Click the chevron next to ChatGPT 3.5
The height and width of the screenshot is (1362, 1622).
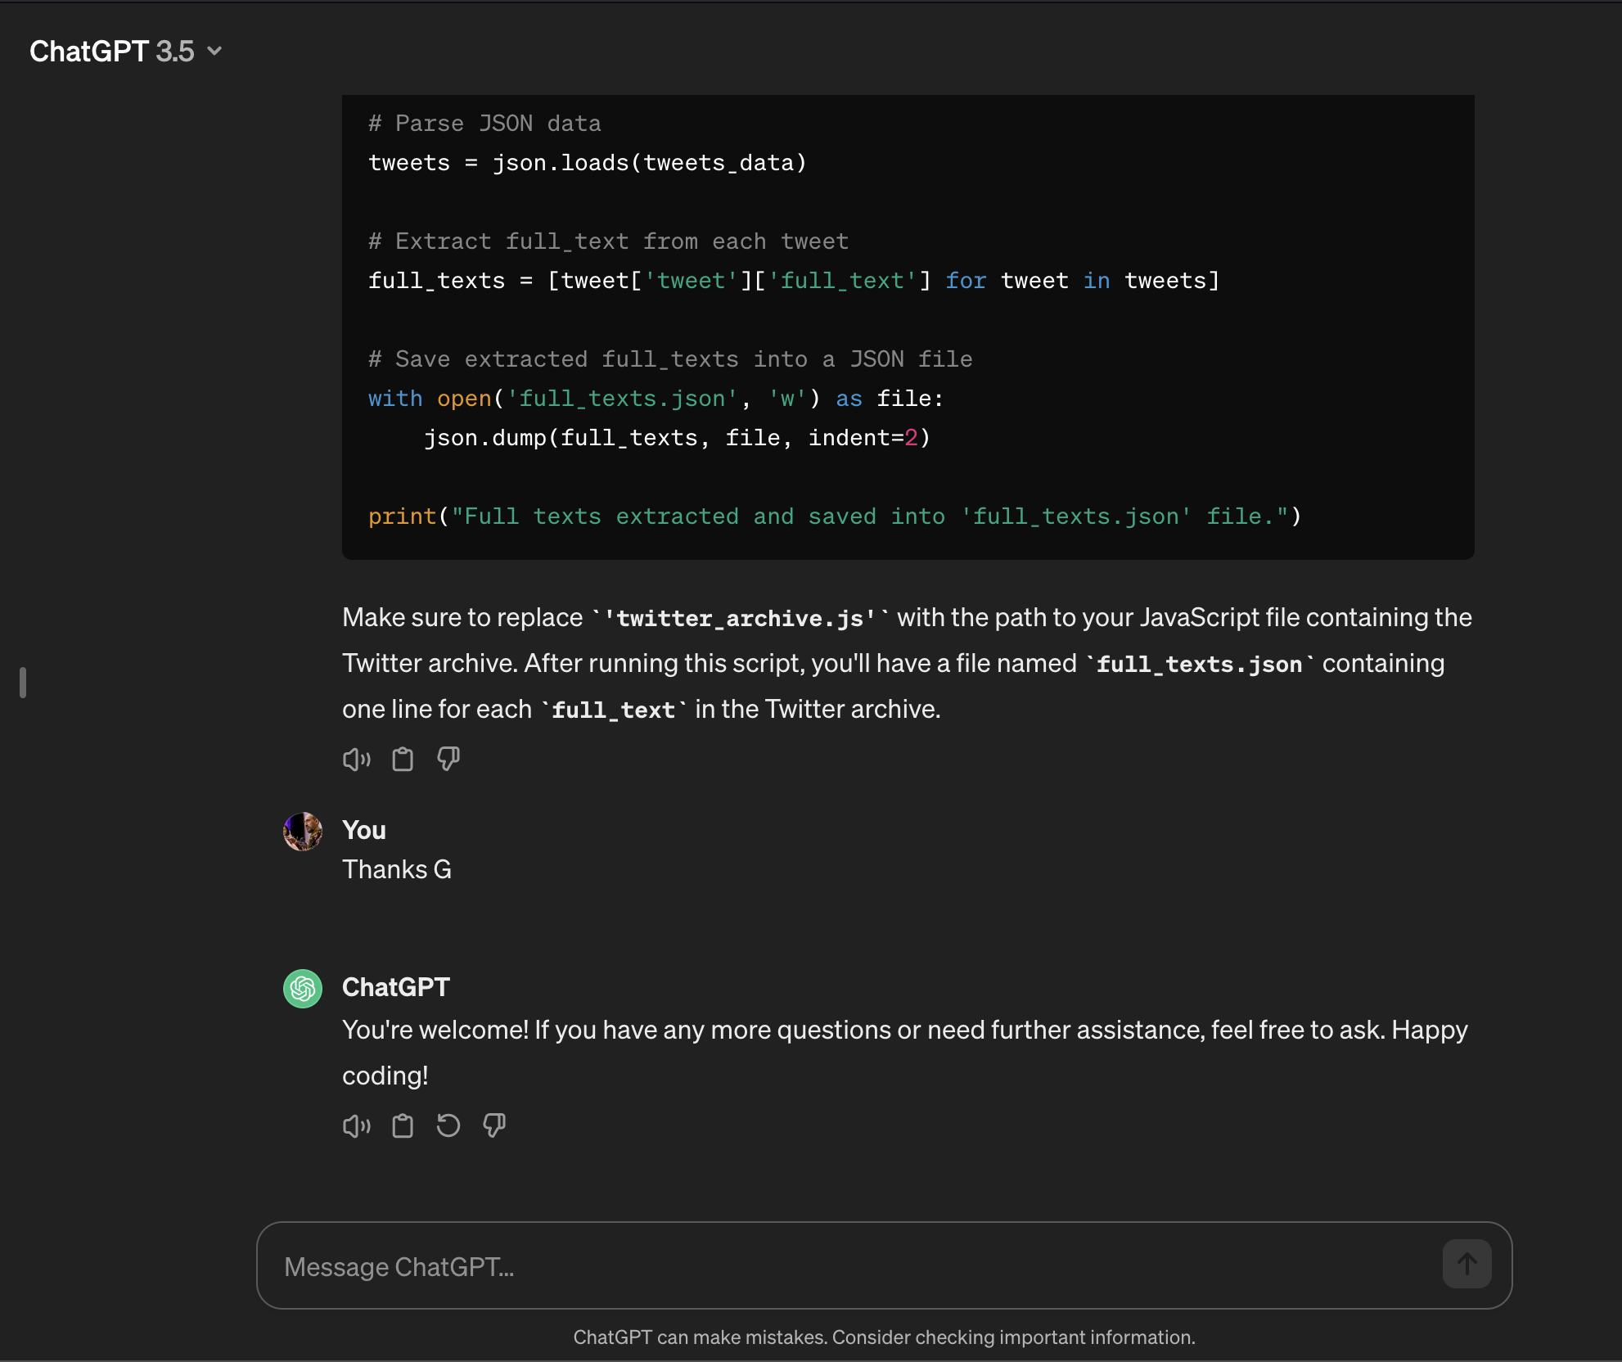tap(214, 52)
